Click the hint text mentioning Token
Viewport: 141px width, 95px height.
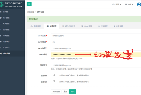(67, 59)
